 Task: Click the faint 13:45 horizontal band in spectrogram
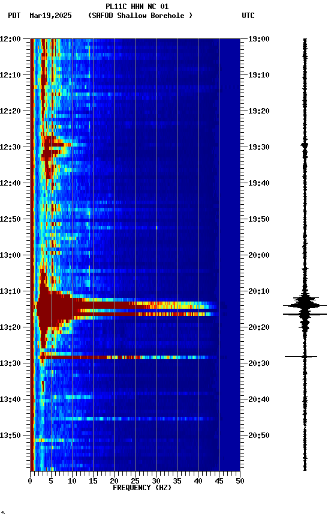pos(132,419)
